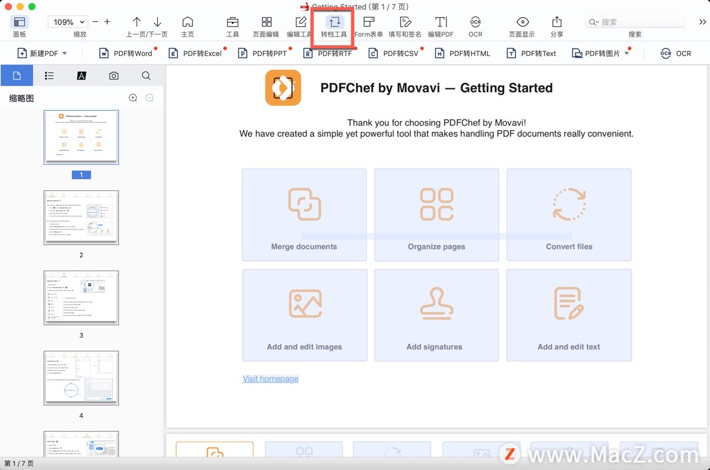Open the Form表单 tool
The image size is (710, 470).
pyautogui.click(x=369, y=22)
